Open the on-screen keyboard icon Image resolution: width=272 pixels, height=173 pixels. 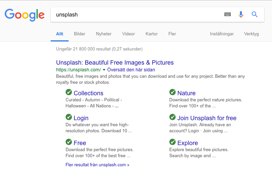pyautogui.click(x=227, y=14)
